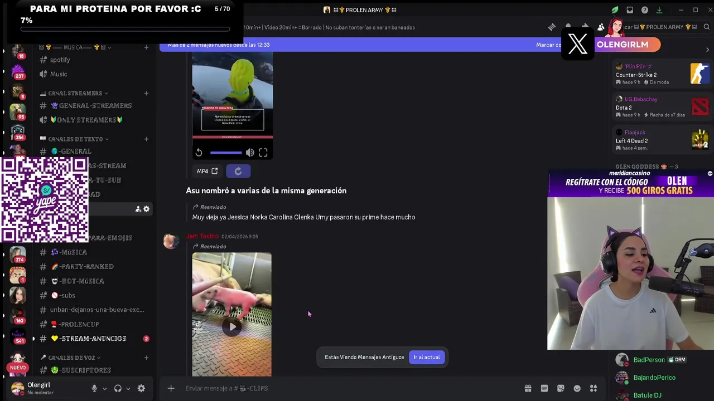Open the emoji picker
This screenshot has width=714, height=401.
tap(577, 388)
